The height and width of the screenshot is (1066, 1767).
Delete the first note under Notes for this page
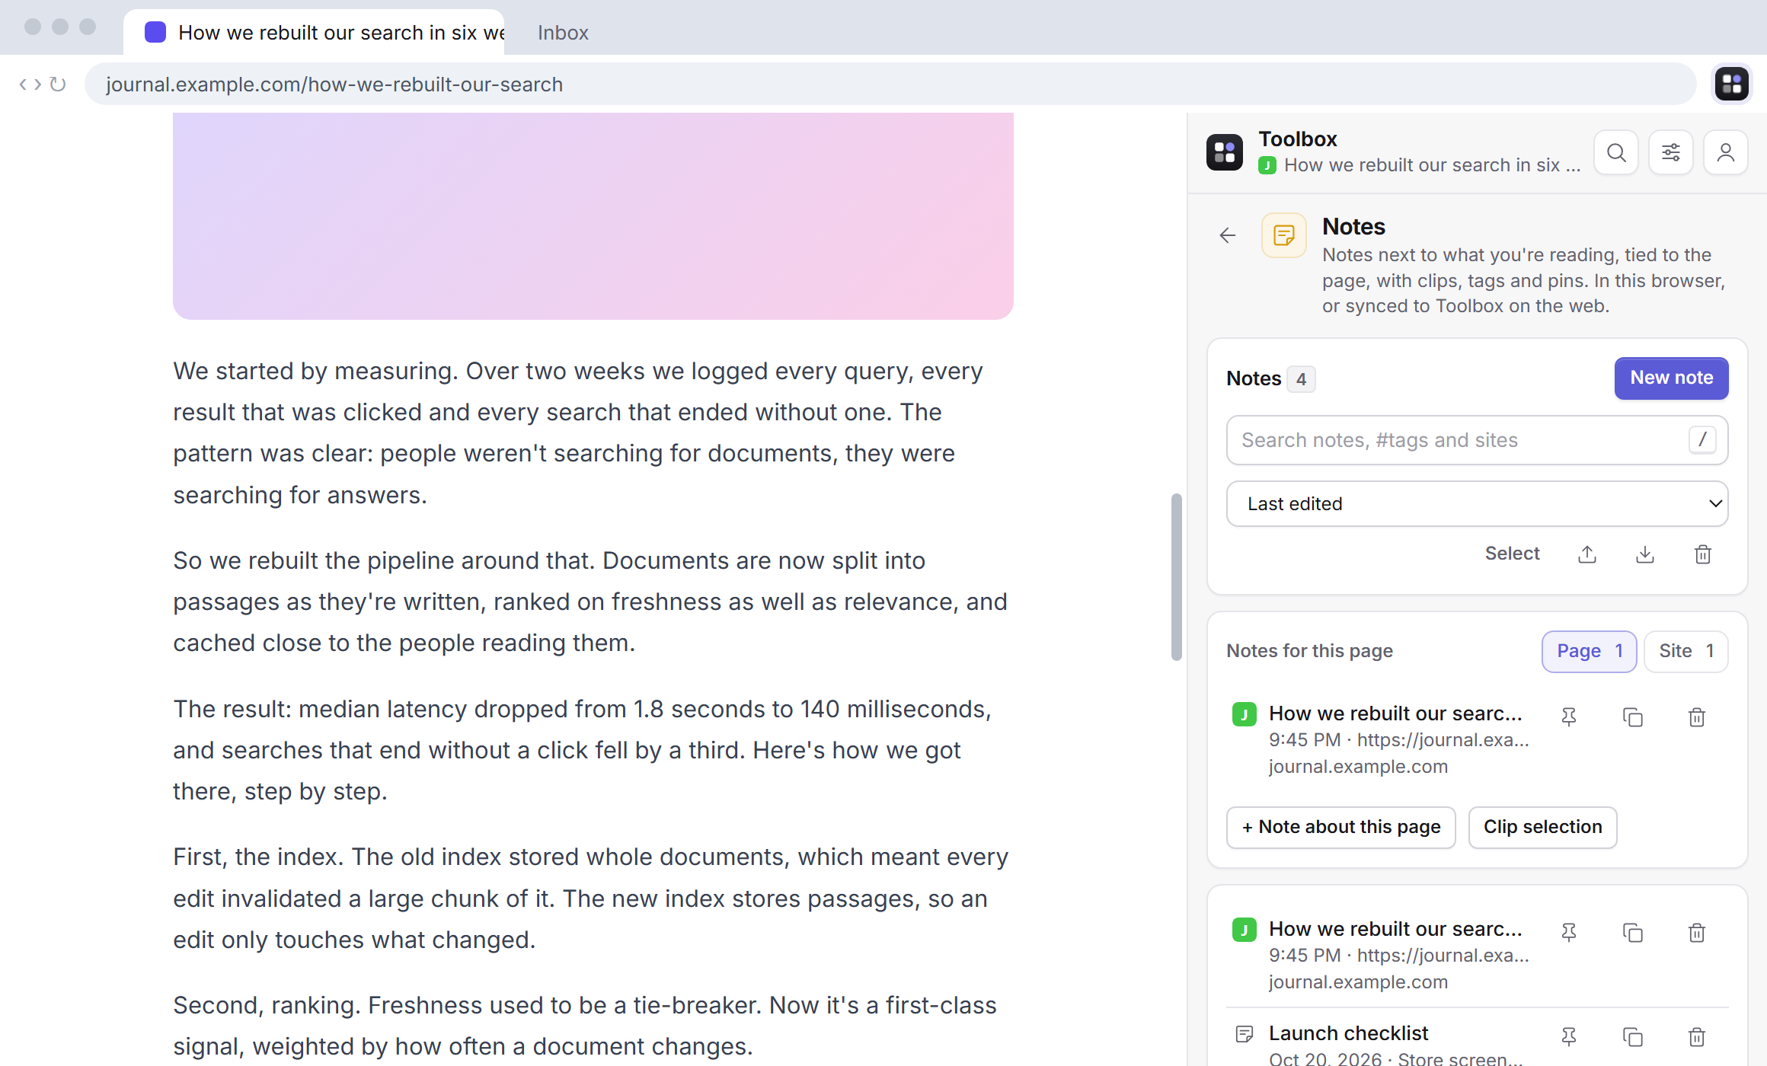click(x=1697, y=717)
